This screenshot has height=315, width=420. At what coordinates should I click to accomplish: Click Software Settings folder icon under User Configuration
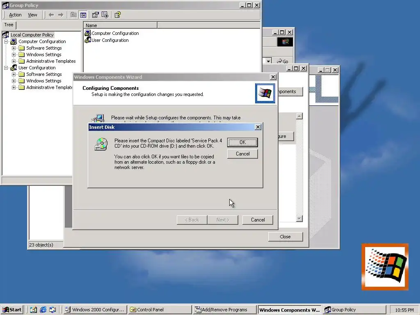click(22, 74)
